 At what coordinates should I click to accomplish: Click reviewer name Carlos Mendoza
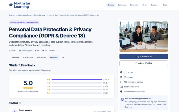point(26,110)
